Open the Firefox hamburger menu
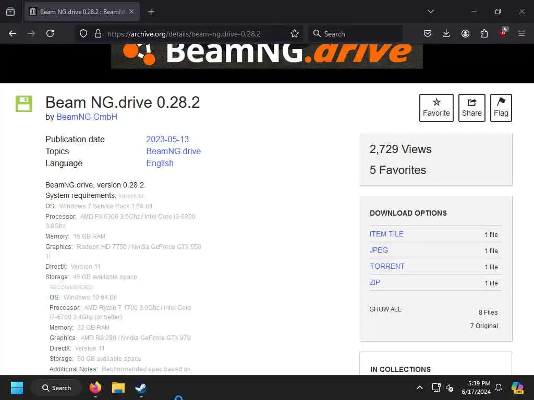534x400 pixels. coord(521,34)
